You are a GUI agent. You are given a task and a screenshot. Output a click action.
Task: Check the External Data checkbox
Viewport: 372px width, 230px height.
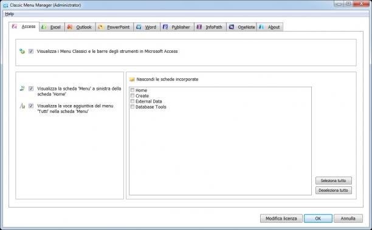click(x=133, y=101)
